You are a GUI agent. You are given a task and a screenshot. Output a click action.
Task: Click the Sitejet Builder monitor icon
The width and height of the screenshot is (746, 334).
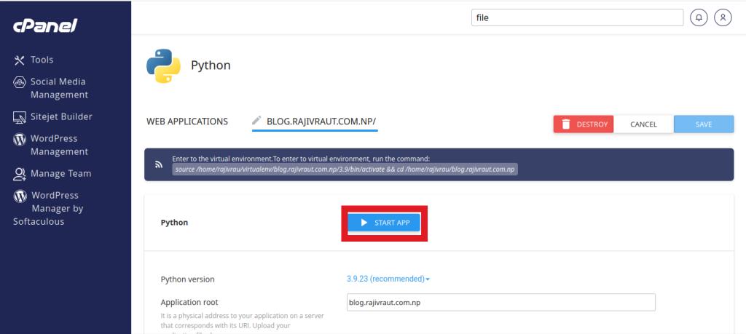[19, 117]
